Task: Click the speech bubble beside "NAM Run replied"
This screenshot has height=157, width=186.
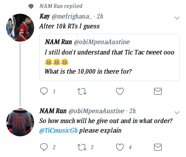Action: click(31, 6)
